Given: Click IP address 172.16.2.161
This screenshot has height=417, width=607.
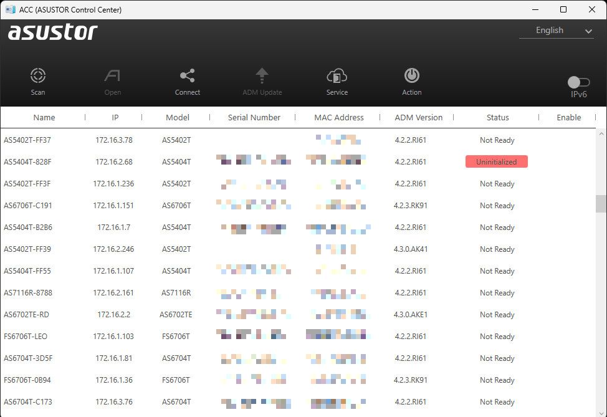Looking at the screenshot, I should pos(113,293).
